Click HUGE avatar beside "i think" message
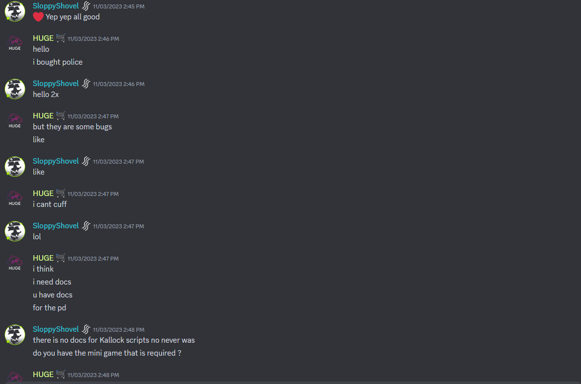Screen dimensions: 581x384 coord(15,263)
